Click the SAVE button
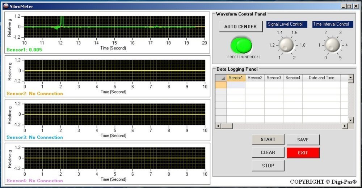The width and height of the screenshot is (362, 188). [303, 140]
